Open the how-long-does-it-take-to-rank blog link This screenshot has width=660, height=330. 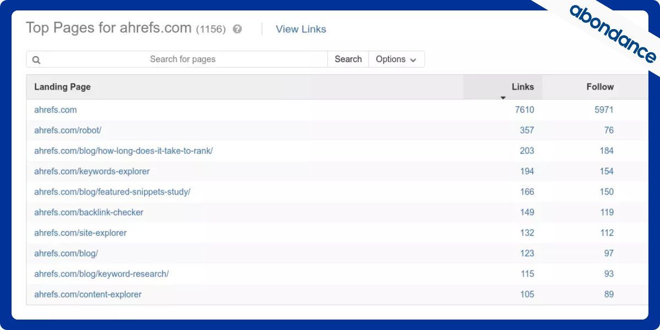coord(123,151)
